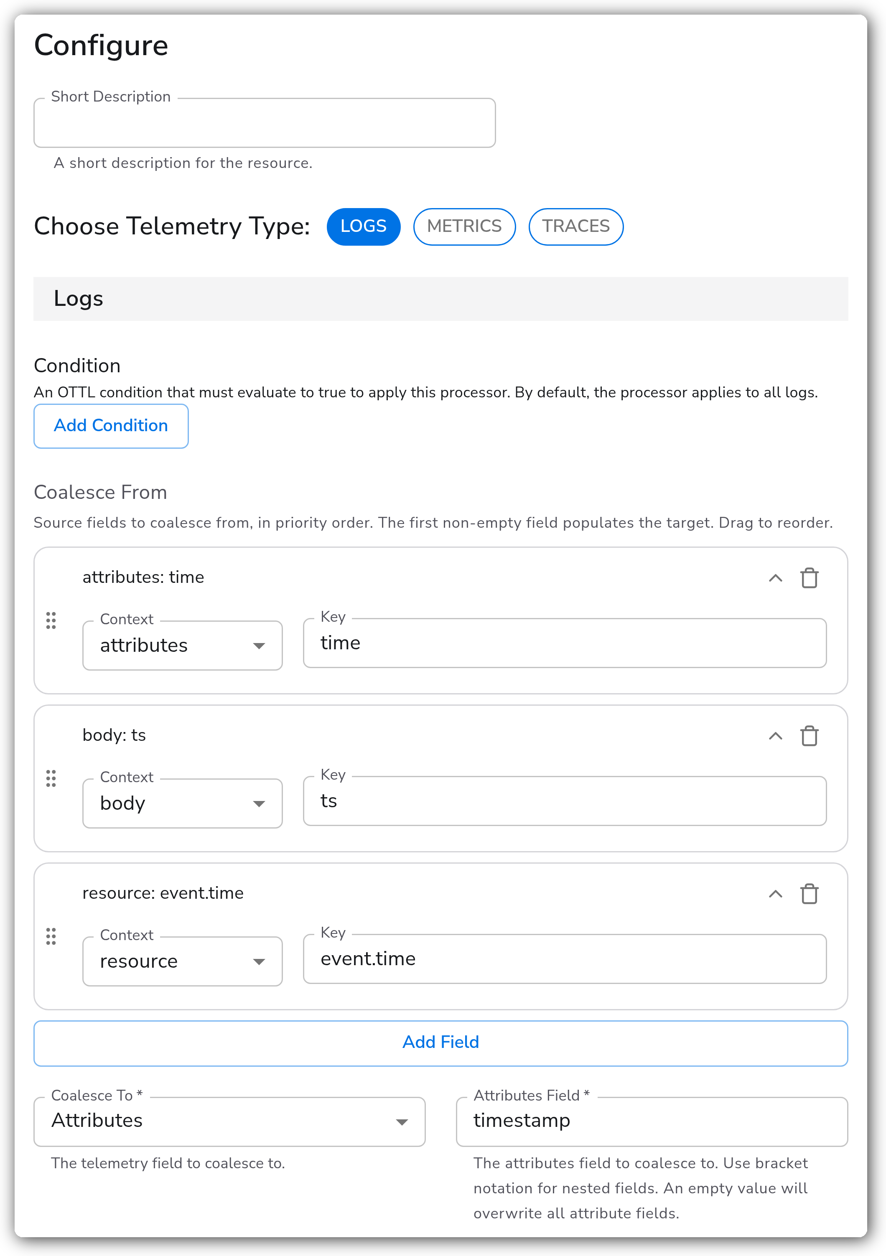The height and width of the screenshot is (1256, 886).
Task: Edit the Attributes Field containing timestamp
Action: coord(652,1121)
